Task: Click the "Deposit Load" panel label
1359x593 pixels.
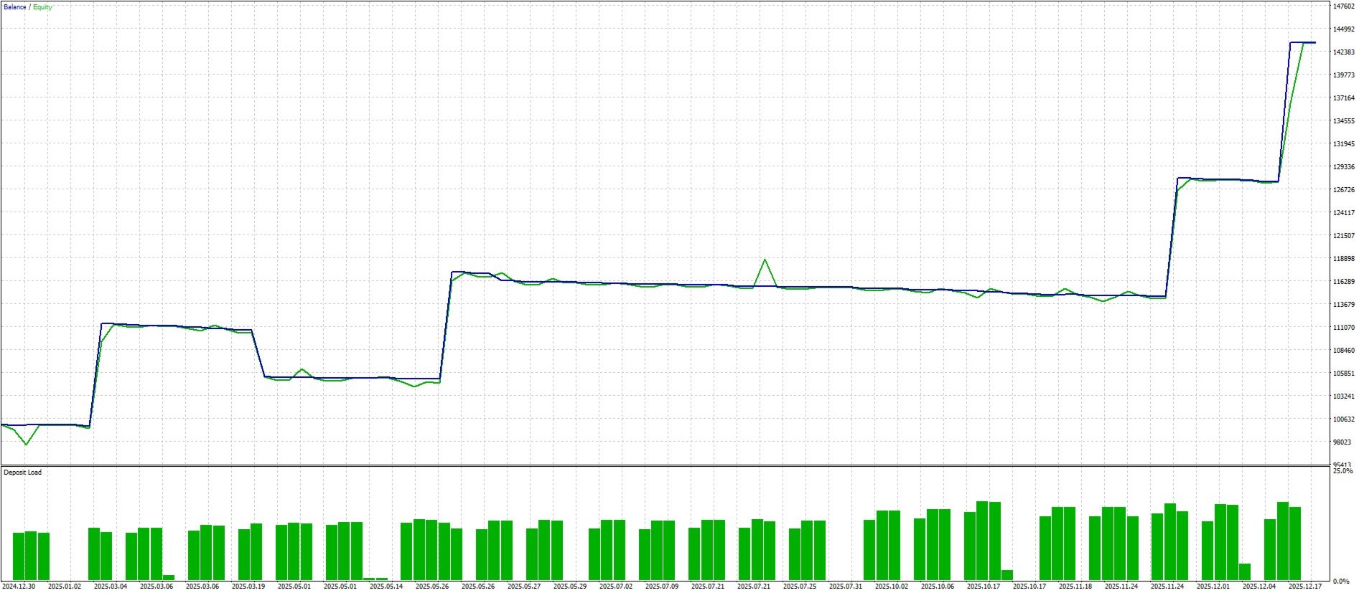Action: pos(23,473)
